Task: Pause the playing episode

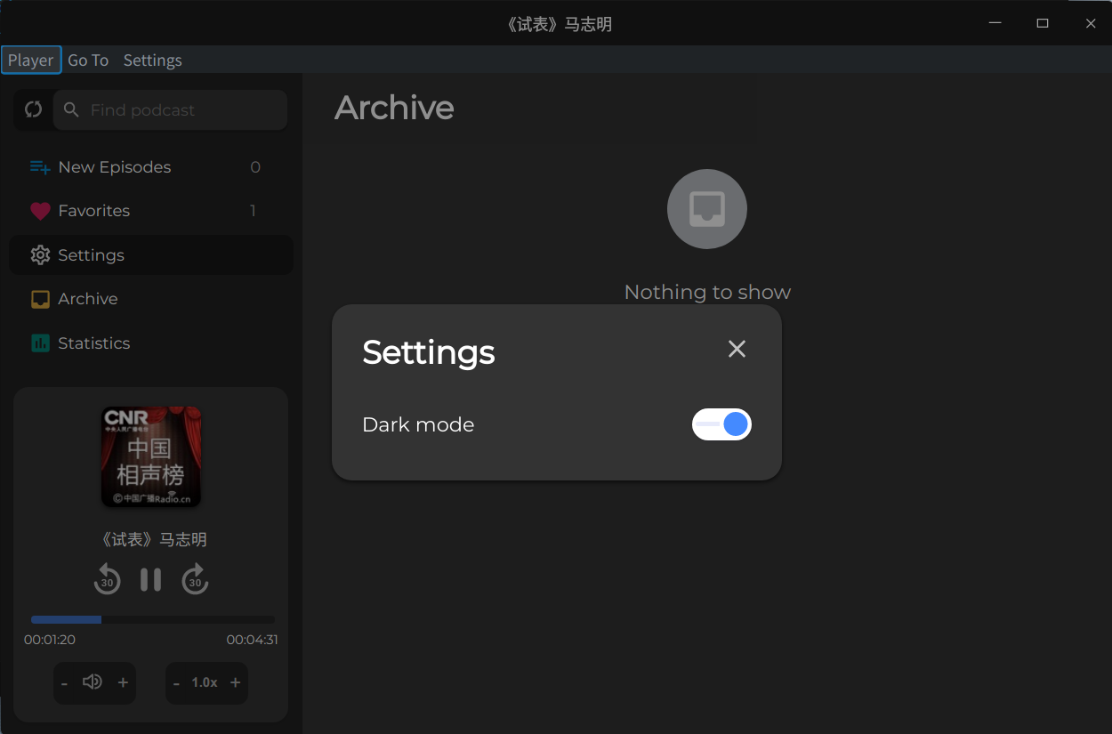Action: tap(151, 580)
